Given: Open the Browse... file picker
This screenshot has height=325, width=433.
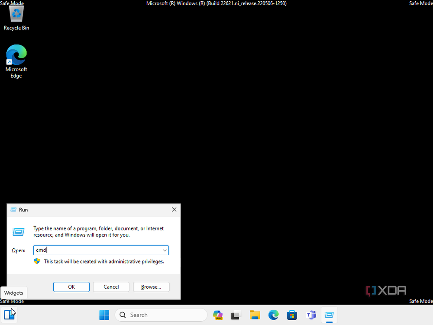Looking at the screenshot, I should tap(151, 286).
